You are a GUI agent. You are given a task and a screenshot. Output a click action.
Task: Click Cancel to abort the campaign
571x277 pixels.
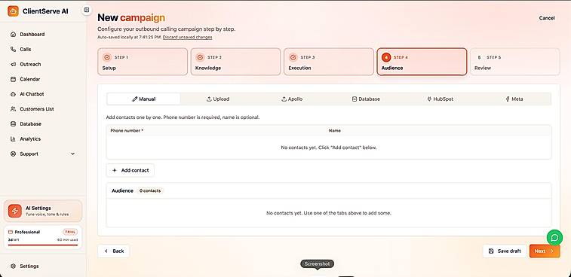tap(547, 18)
